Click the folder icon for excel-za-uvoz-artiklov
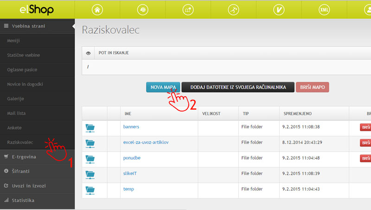Image resolution: width=371 pixels, height=210 pixels. coord(90,144)
